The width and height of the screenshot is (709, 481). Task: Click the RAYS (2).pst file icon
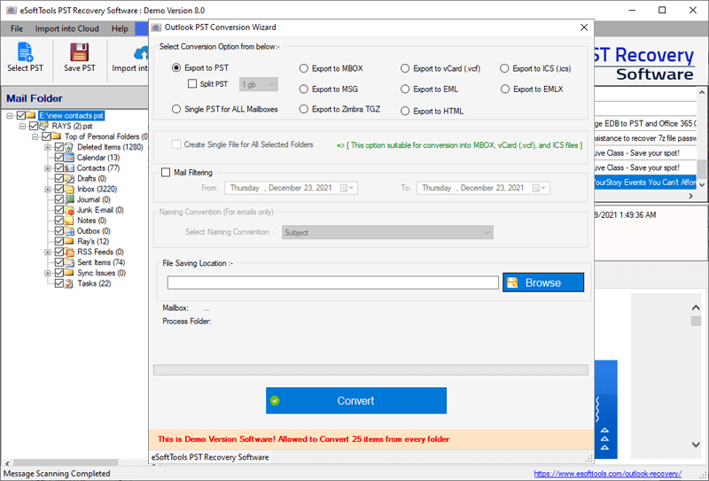click(43, 126)
